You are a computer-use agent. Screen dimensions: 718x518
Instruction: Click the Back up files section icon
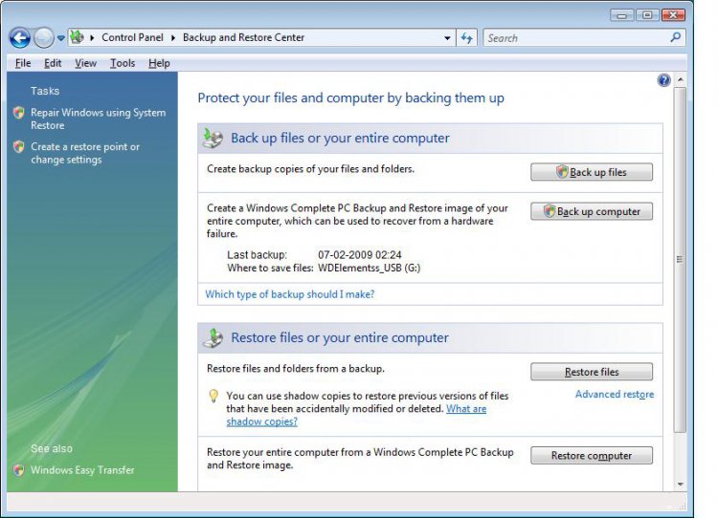pyautogui.click(x=213, y=138)
